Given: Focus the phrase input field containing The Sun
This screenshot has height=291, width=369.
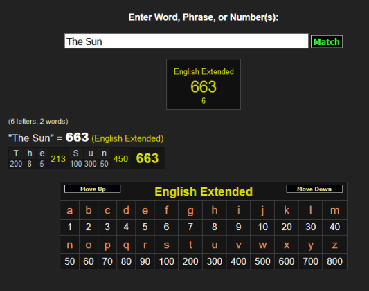Looking at the screenshot, I should (186, 41).
